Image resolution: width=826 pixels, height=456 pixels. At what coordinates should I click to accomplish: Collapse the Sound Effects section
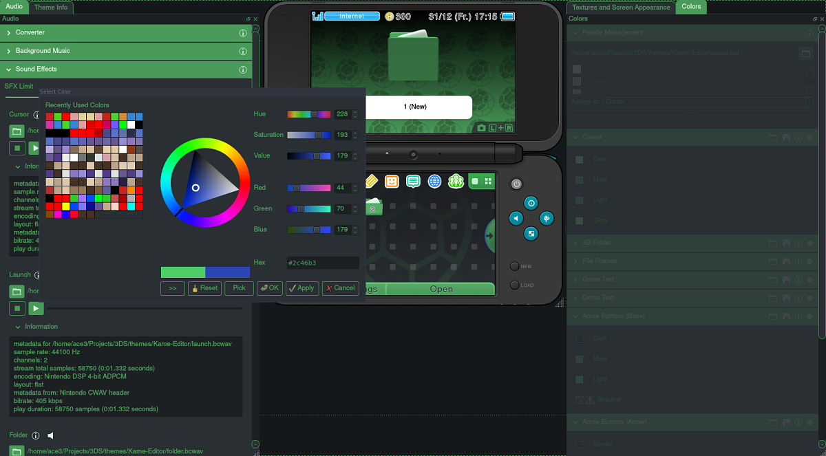click(9, 69)
